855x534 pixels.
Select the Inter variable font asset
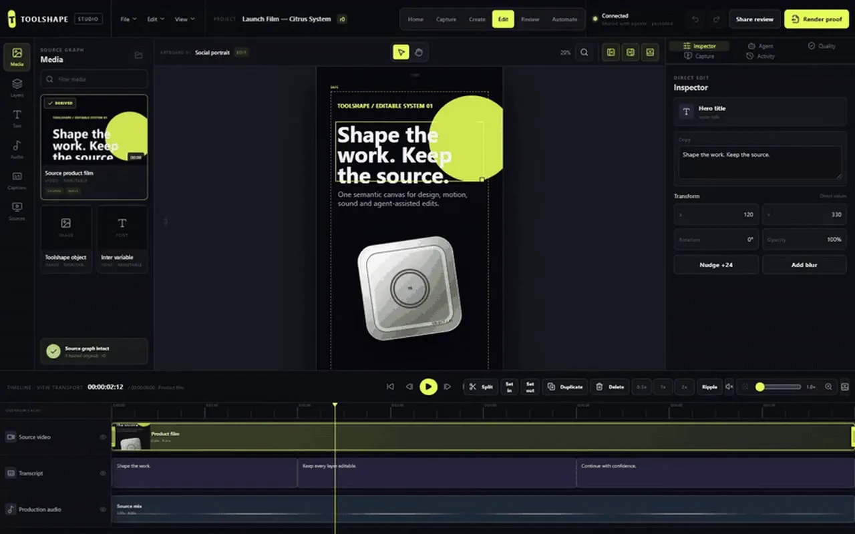coord(122,239)
